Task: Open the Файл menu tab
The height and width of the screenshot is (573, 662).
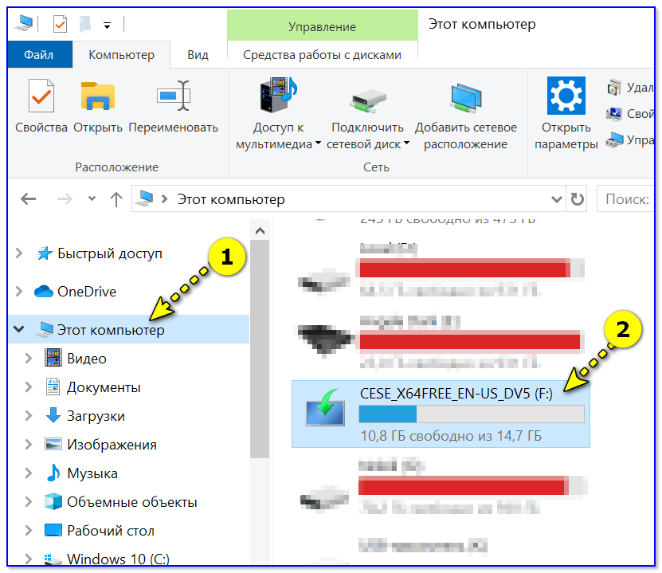Action: coord(39,54)
